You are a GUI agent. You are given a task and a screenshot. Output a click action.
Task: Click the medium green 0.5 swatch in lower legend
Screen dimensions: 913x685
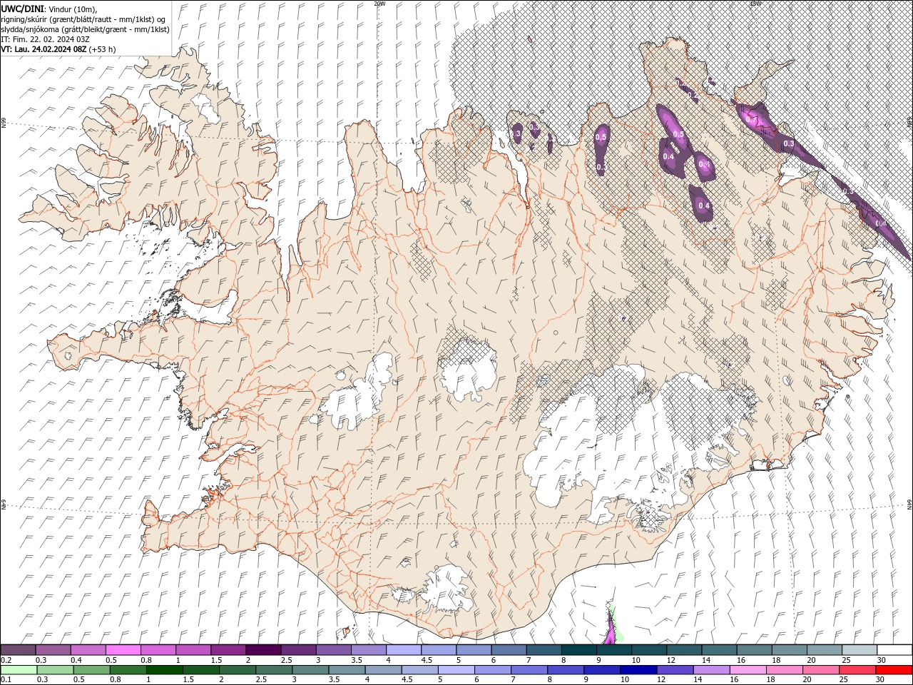(91, 670)
